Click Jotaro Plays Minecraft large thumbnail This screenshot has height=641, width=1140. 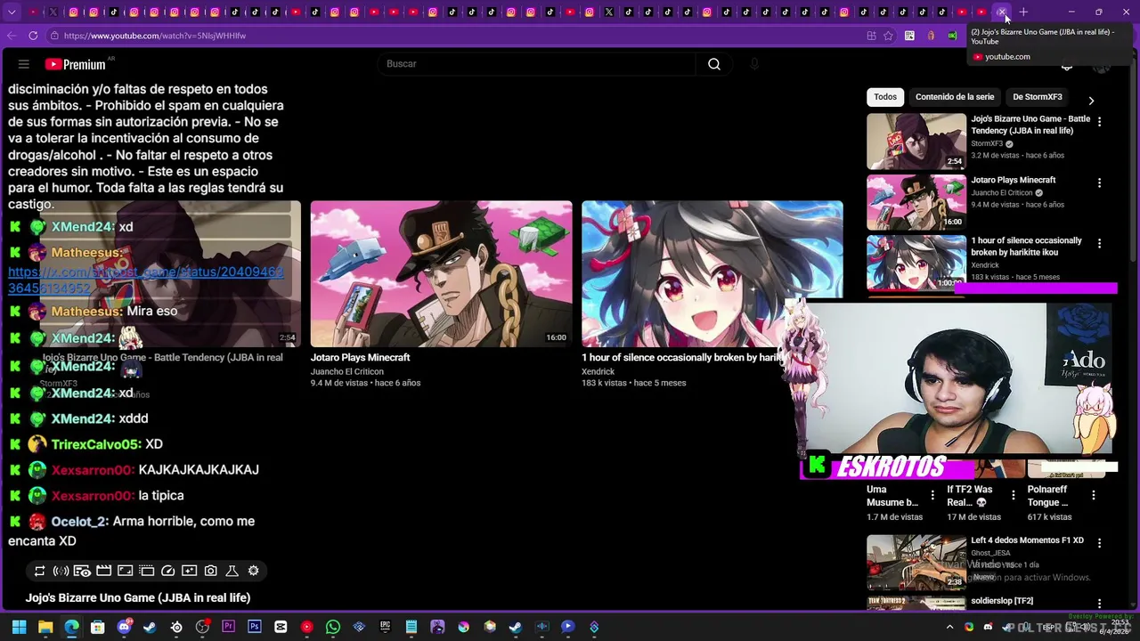point(442,274)
